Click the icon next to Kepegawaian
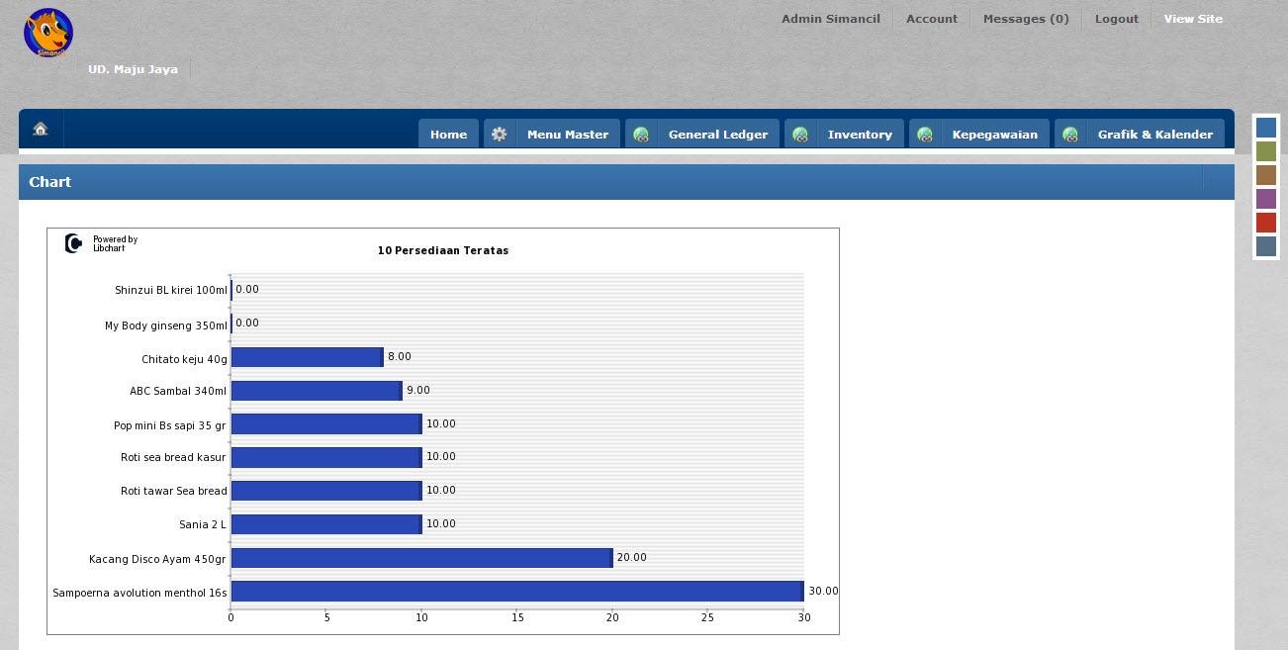This screenshot has width=1288, height=650. pyautogui.click(x=925, y=134)
